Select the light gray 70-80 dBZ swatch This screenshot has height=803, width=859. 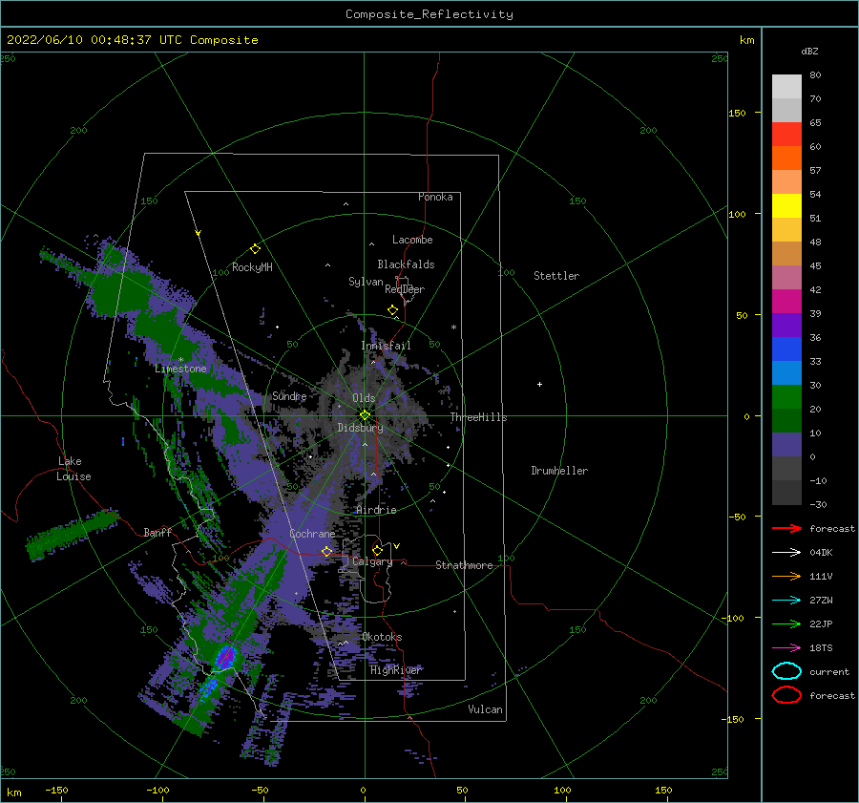[x=786, y=87]
